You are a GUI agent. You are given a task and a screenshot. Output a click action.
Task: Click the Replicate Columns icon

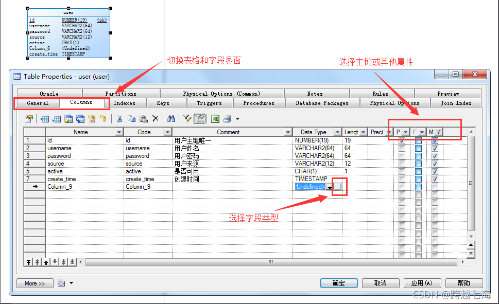pyautogui.click(x=80, y=119)
